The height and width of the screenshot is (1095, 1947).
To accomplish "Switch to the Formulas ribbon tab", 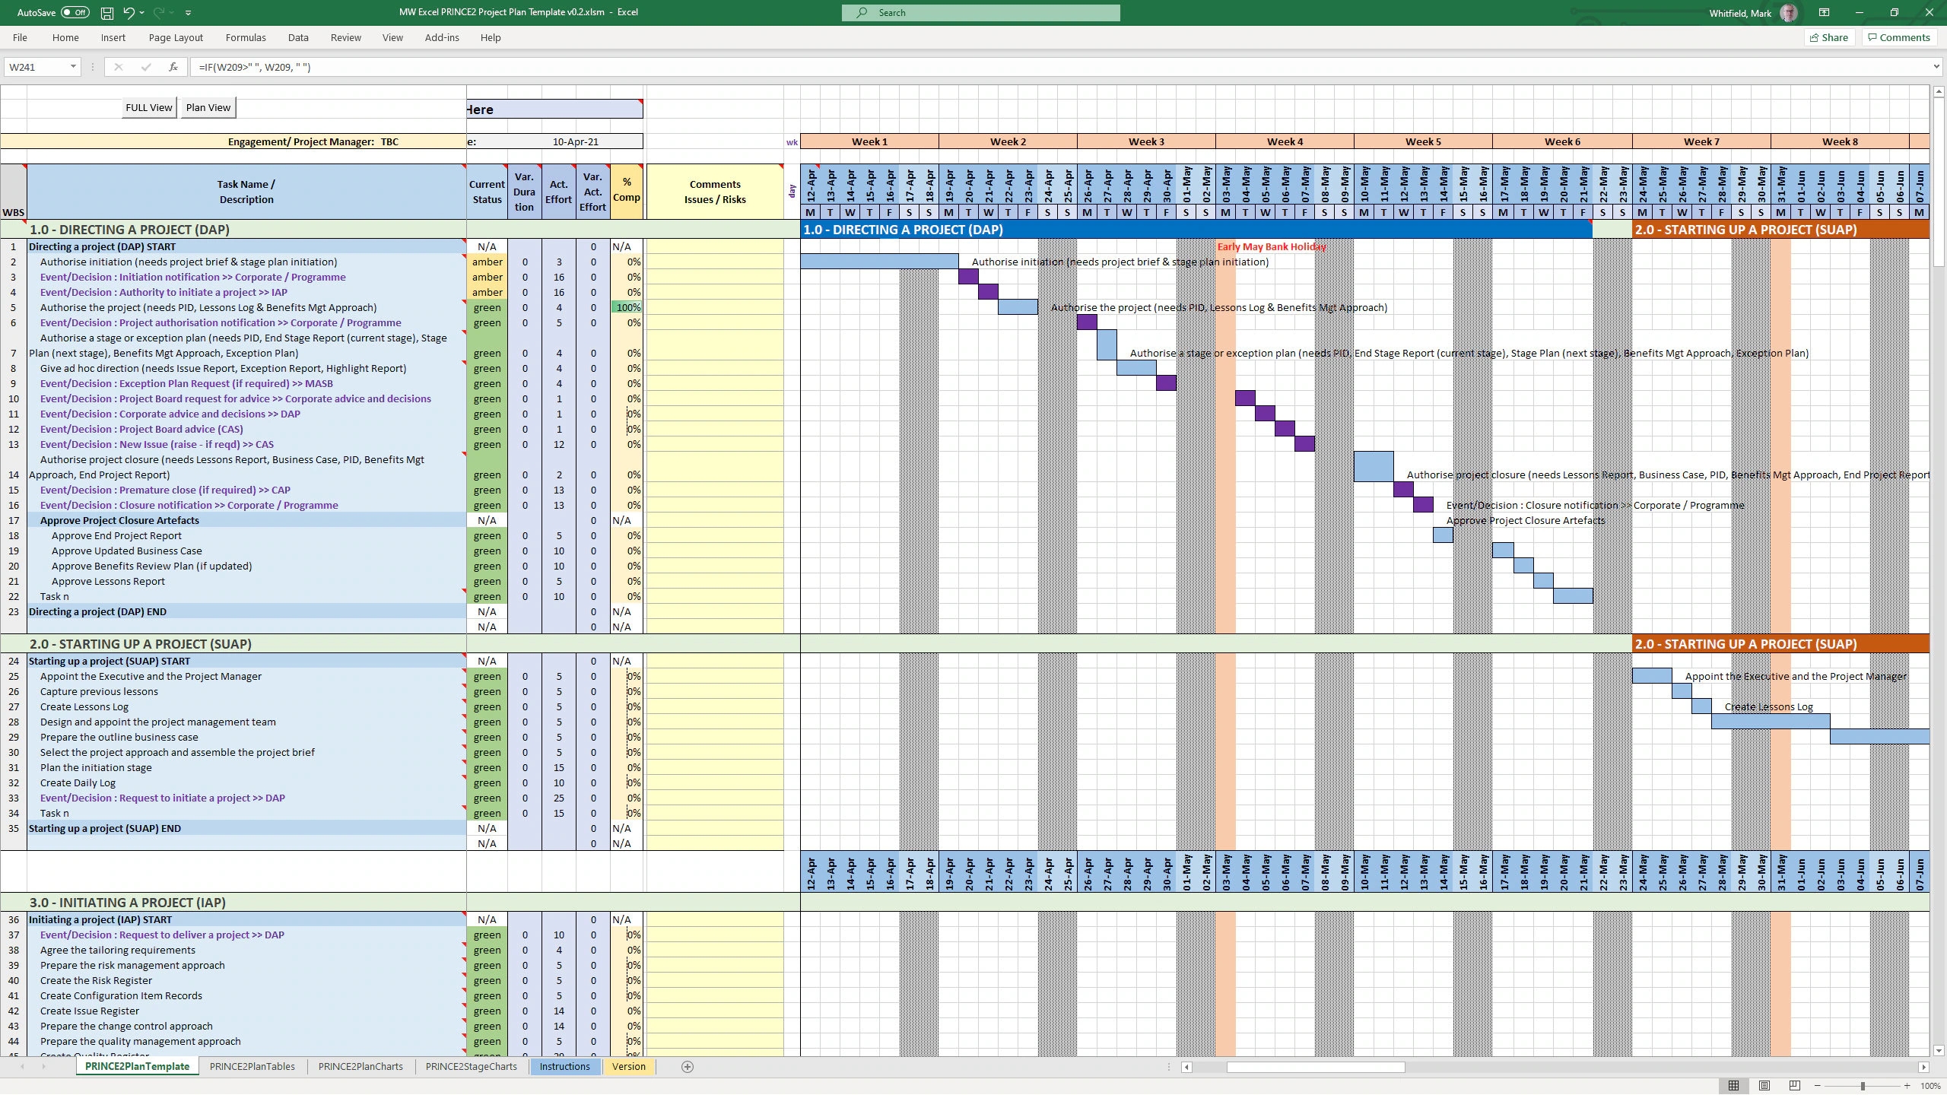I will [245, 37].
